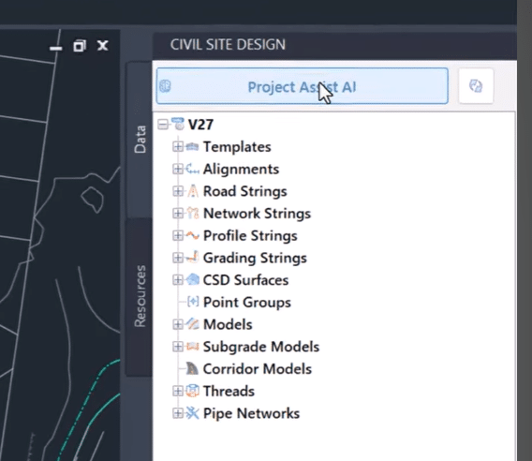The width and height of the screenshot is (532, 461).
Task: Select the Threads tree item
Action: 229,391
